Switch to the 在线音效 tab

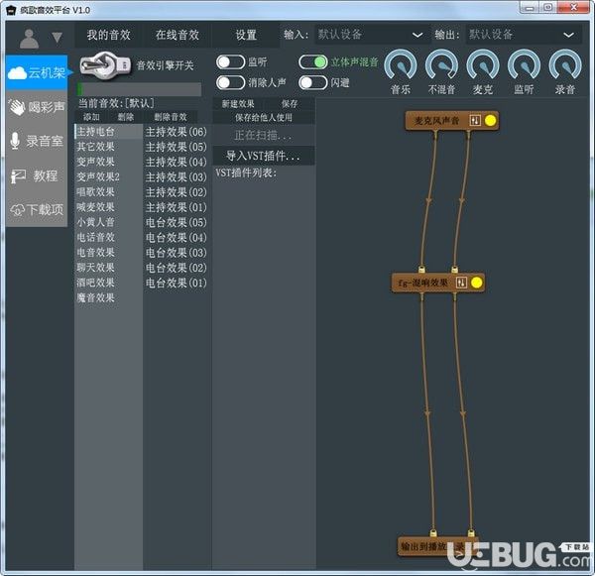(178, 35)
